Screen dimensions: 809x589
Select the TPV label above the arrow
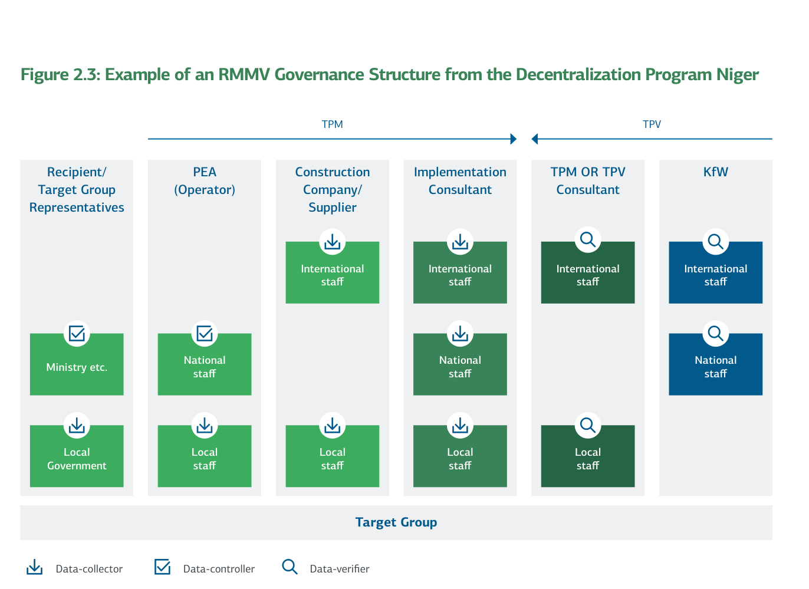click(652, 124)
